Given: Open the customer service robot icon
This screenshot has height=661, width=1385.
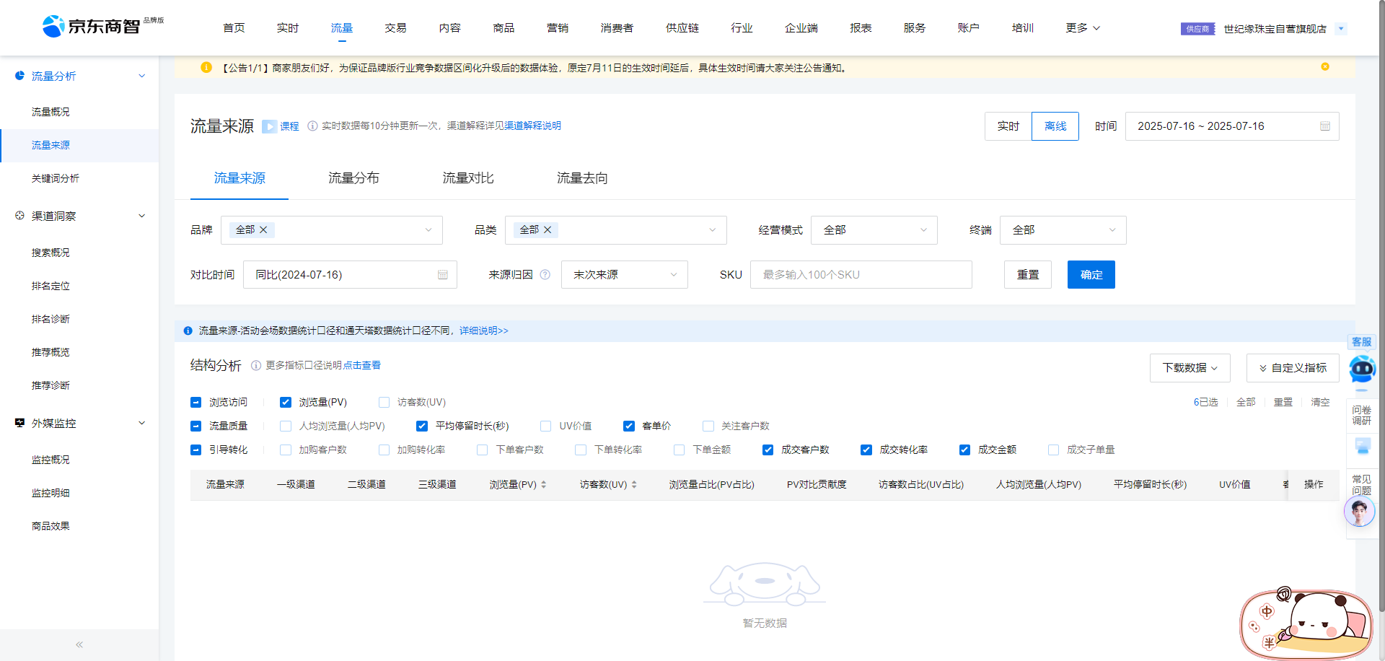Looking at the screenshot, I should (1362, 369).
